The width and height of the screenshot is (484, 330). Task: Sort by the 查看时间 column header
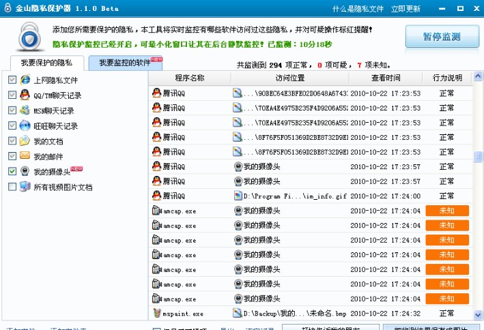click(x=386, y=78)
